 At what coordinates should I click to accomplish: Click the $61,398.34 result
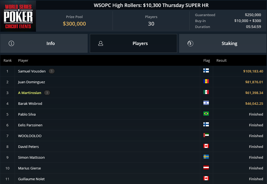(254, 93)
